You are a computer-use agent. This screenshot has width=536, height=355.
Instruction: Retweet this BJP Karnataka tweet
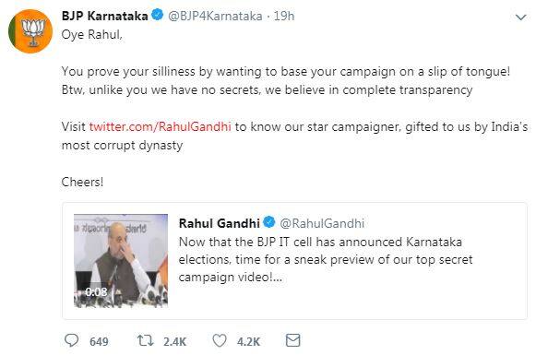pos(145,340)
